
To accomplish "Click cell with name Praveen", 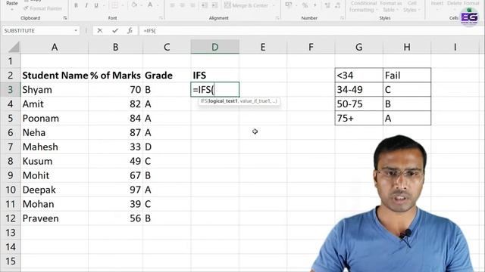I will tap(55, 218).
